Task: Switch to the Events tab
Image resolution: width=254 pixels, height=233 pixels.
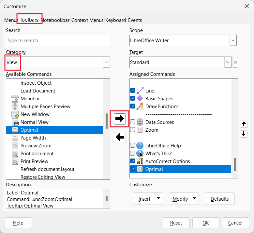Action: click(135, 20)
